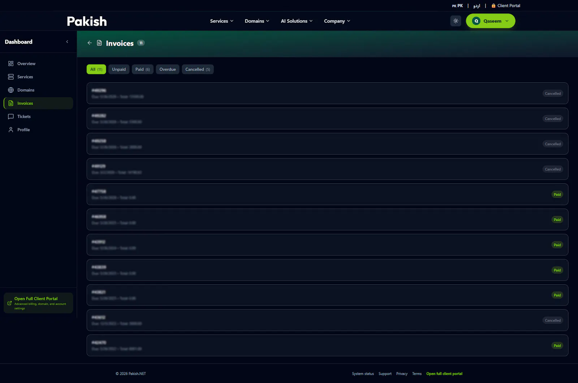Screen dimensions: 578x383
Task: Toggle the light/dark theme sun icon
Action: [x=456, y=21]
